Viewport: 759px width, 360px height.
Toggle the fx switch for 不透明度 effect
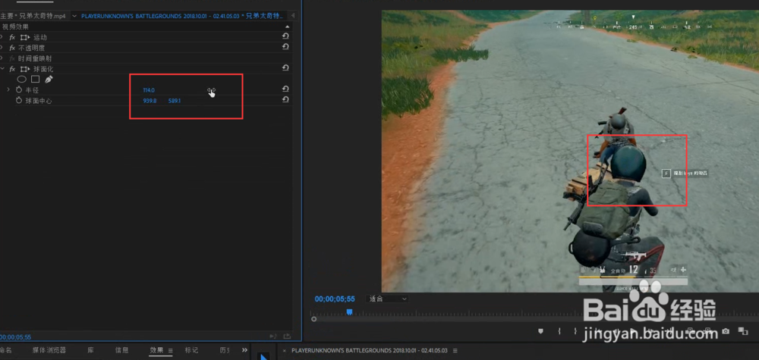tap(13, 48)
